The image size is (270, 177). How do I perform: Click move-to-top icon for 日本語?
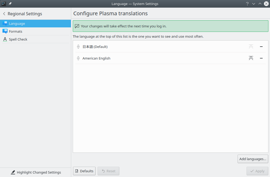251,46
